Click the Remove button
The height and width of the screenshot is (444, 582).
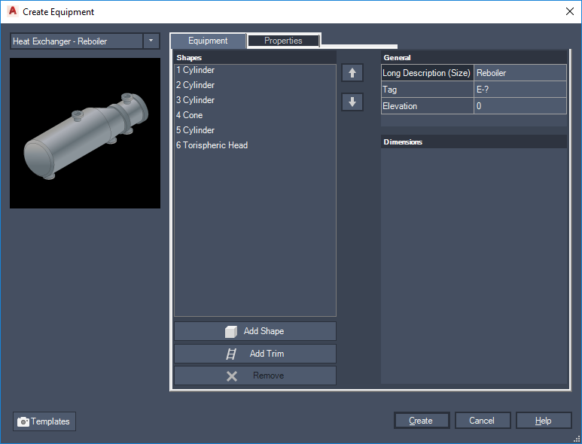click(x=255, y=376)
